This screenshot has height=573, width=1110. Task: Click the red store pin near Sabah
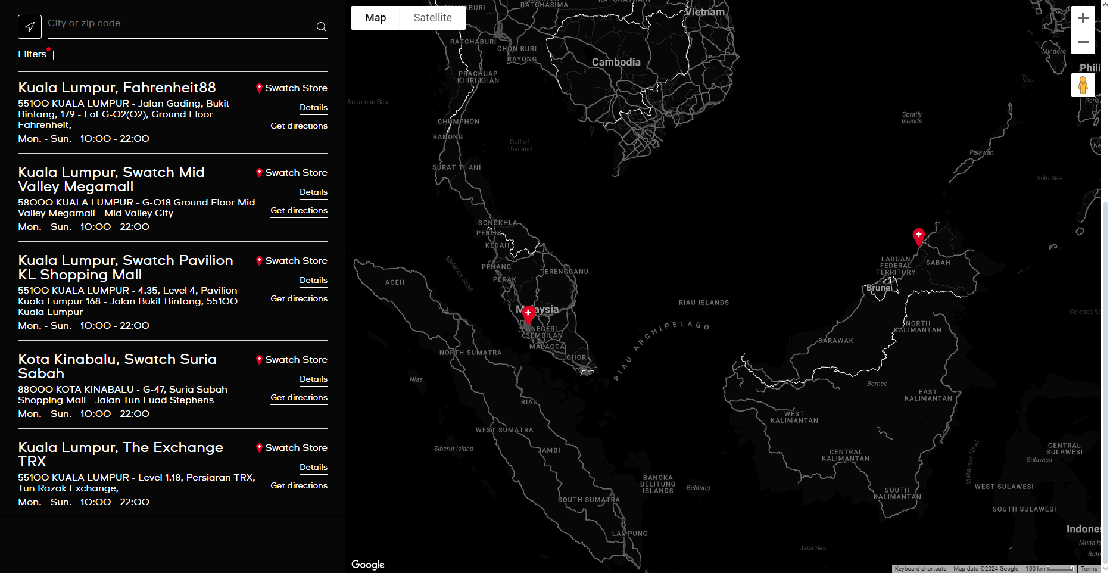pos(919,237)
